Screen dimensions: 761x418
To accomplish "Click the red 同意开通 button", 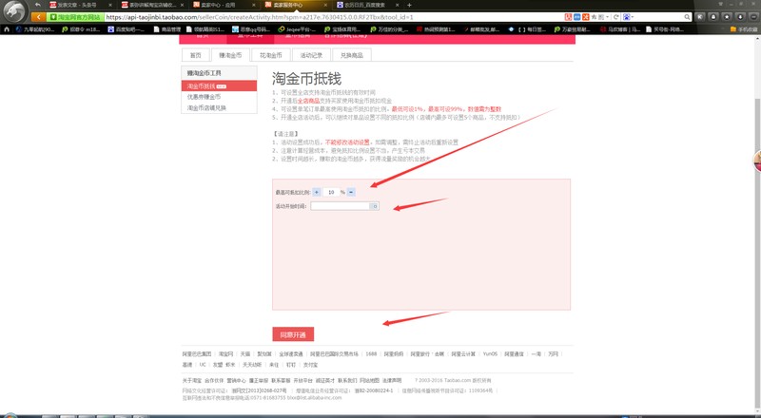I will (293, 334).
